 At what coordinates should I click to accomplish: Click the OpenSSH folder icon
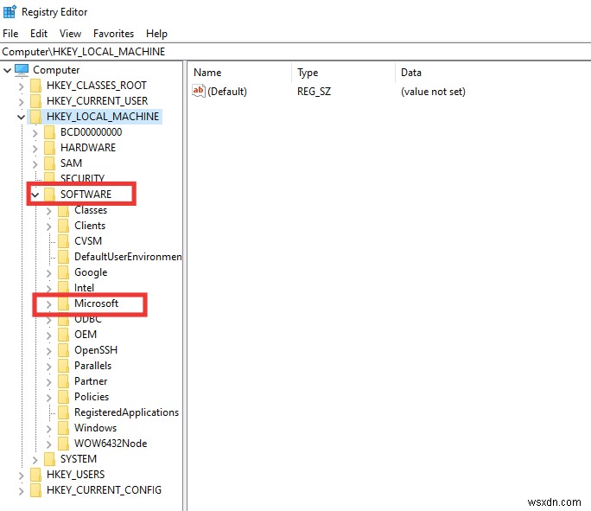coord(64,350)
